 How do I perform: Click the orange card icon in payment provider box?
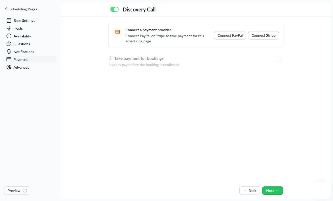118,32
